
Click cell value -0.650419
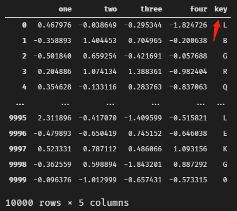[98, 134]
